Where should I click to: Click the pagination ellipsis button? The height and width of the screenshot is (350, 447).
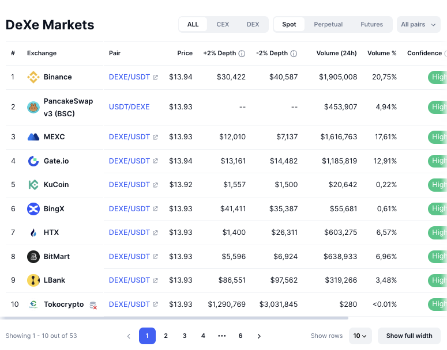(222, 336)
